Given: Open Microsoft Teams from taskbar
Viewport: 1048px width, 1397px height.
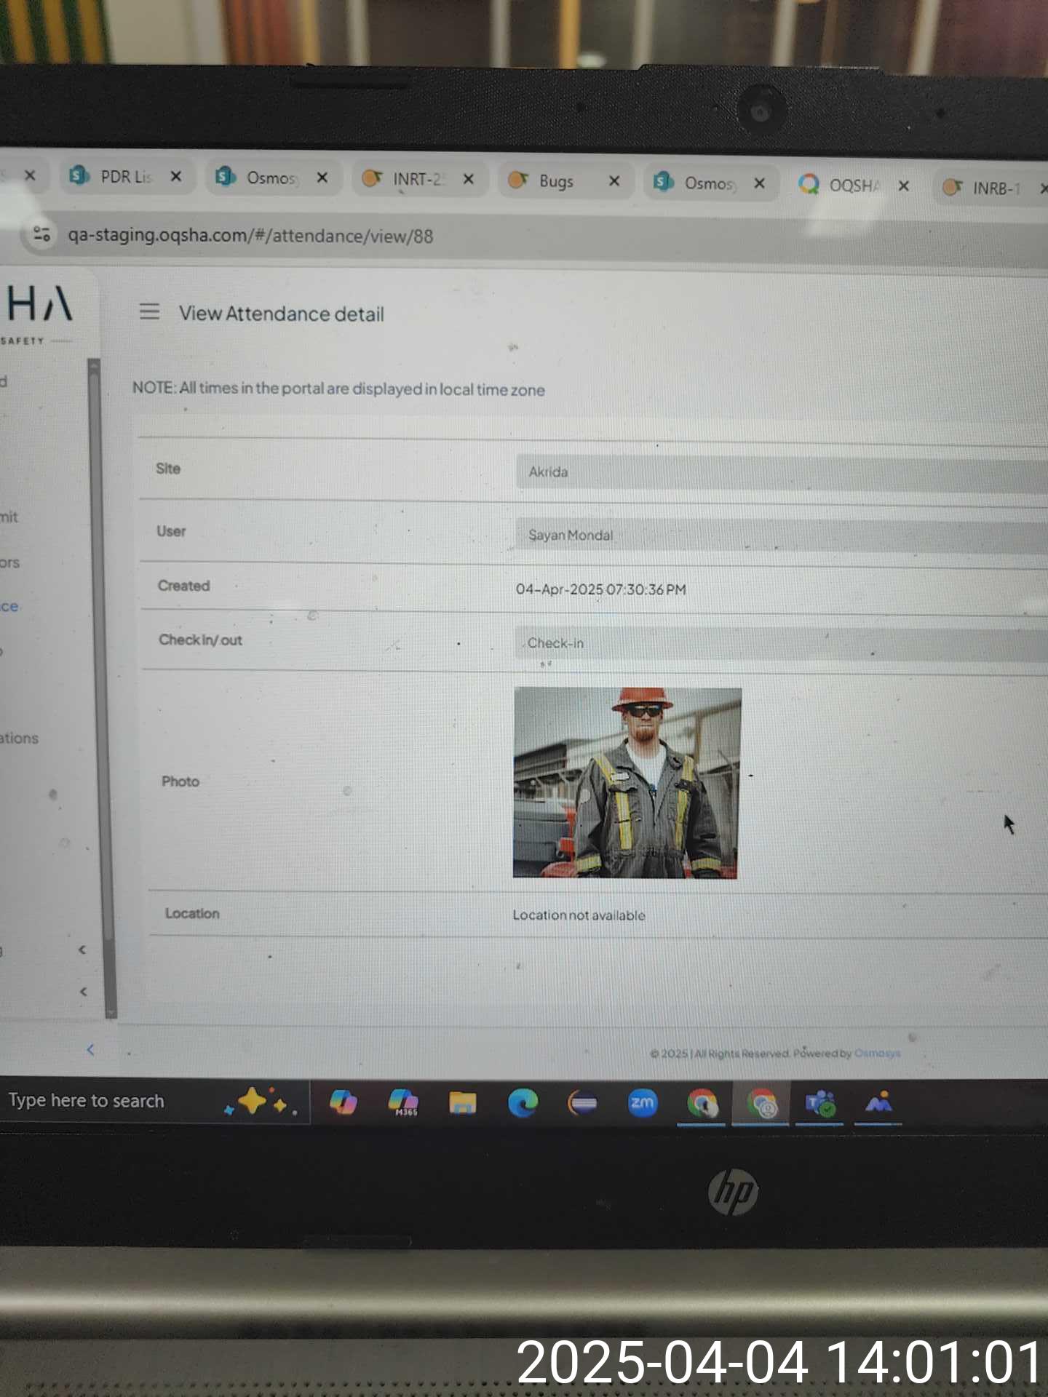Looking at the screenshot, I should coord(819,1104).
